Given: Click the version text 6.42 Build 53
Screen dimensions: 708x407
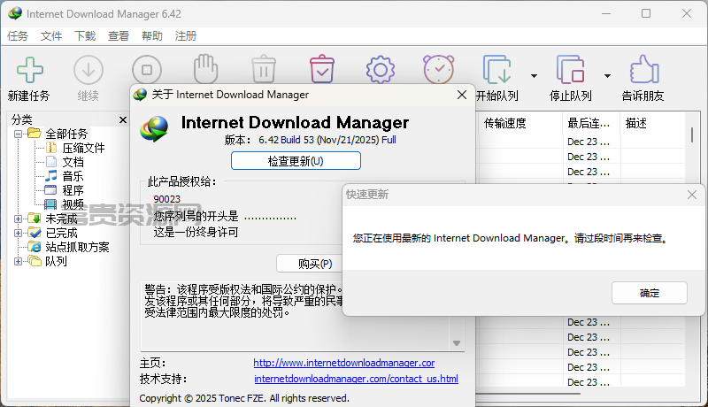Looking at the screenshot, I should 286,140.
